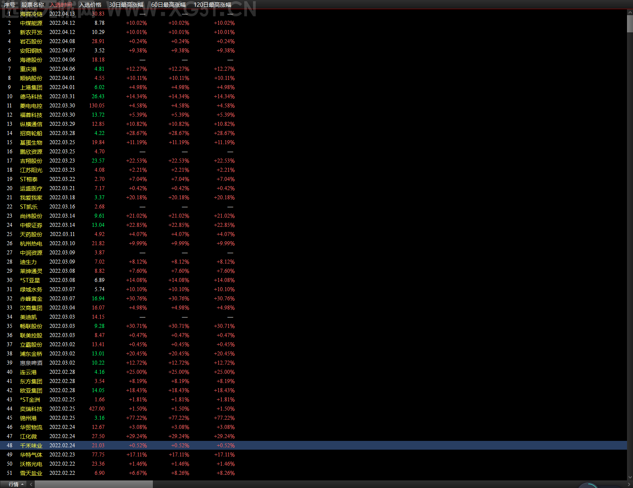Select stock 安阳钢铁

(x=31, y=51)
